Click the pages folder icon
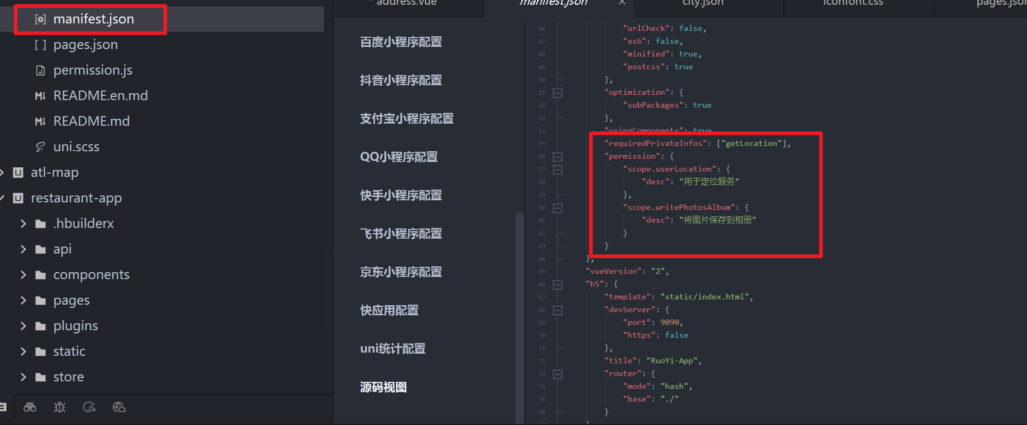This screenshot has width=1027, height=425. point(40,300)
